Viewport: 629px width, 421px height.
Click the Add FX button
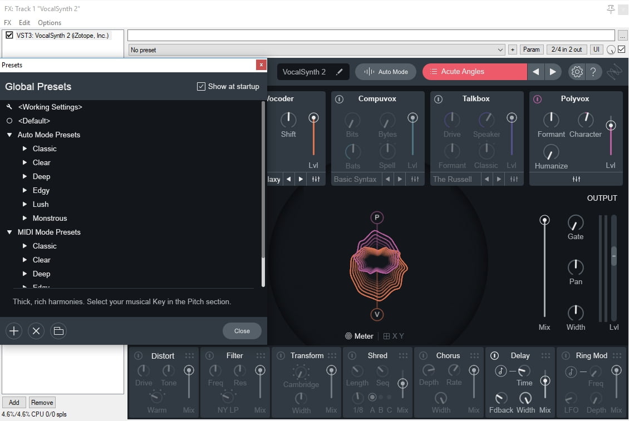14,402
